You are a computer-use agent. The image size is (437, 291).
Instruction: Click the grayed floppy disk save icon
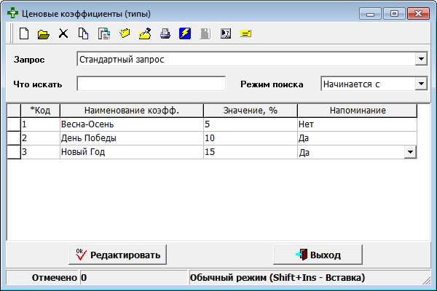point(205,33)
